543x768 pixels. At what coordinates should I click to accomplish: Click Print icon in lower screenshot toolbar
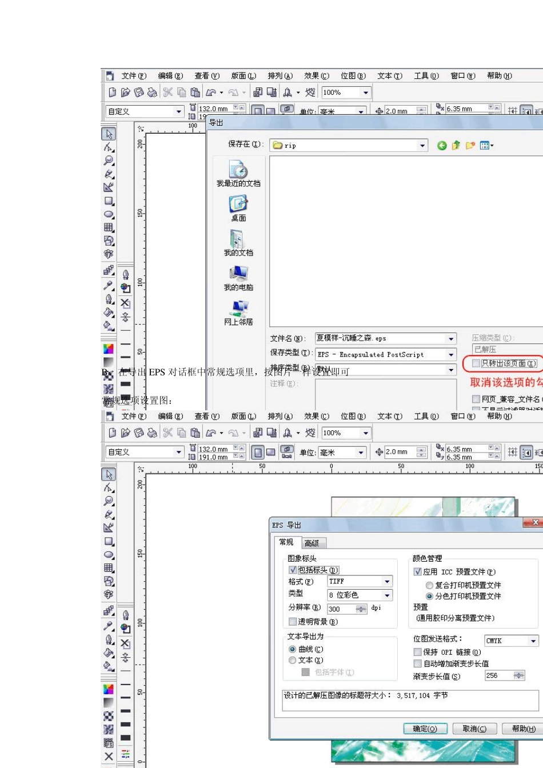[152, 433]
